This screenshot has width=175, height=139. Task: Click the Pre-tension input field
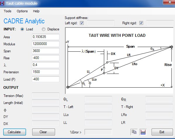click(46, 72)
